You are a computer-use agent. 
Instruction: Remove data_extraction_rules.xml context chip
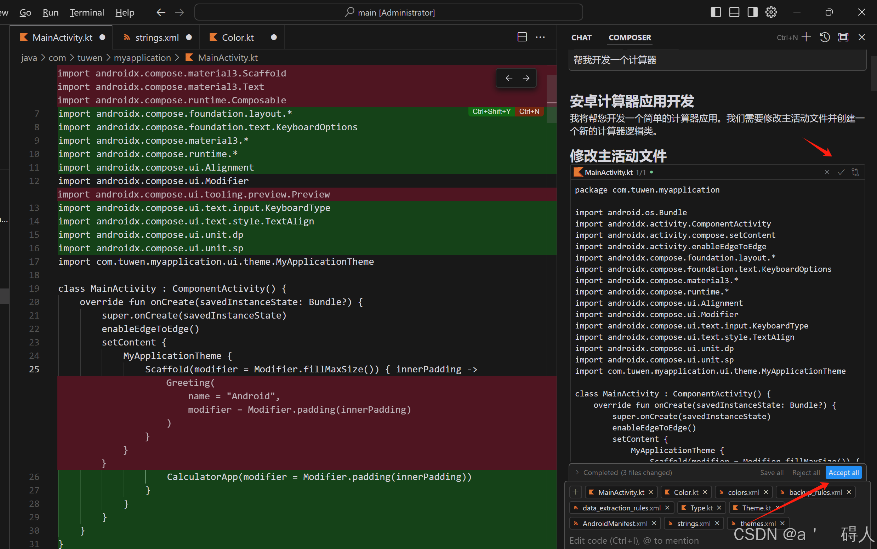click(667, 508)
